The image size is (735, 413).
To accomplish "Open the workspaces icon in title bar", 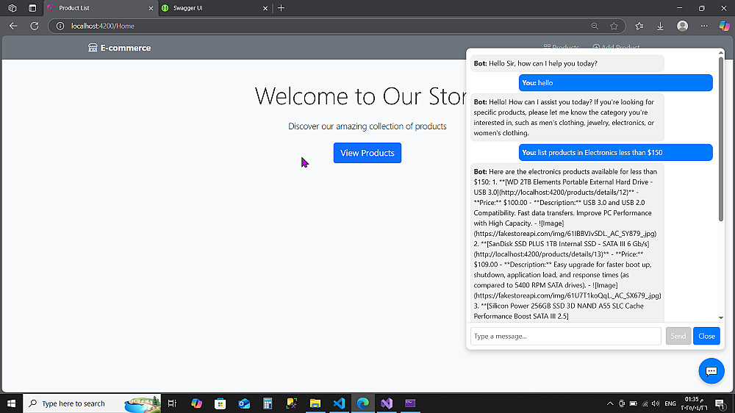I will (12, 8).
